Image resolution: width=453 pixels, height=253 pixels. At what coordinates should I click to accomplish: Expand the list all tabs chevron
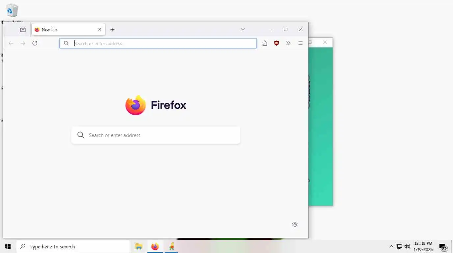(x=243, y=29)
